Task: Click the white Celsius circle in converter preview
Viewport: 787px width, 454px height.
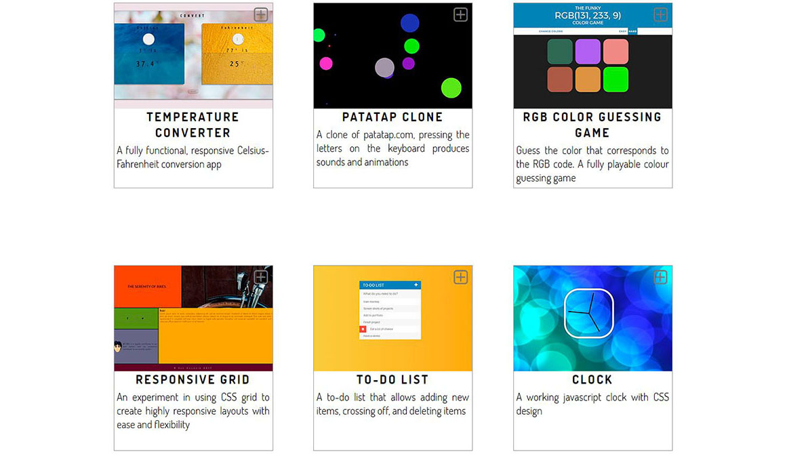Action: (148, 39)
